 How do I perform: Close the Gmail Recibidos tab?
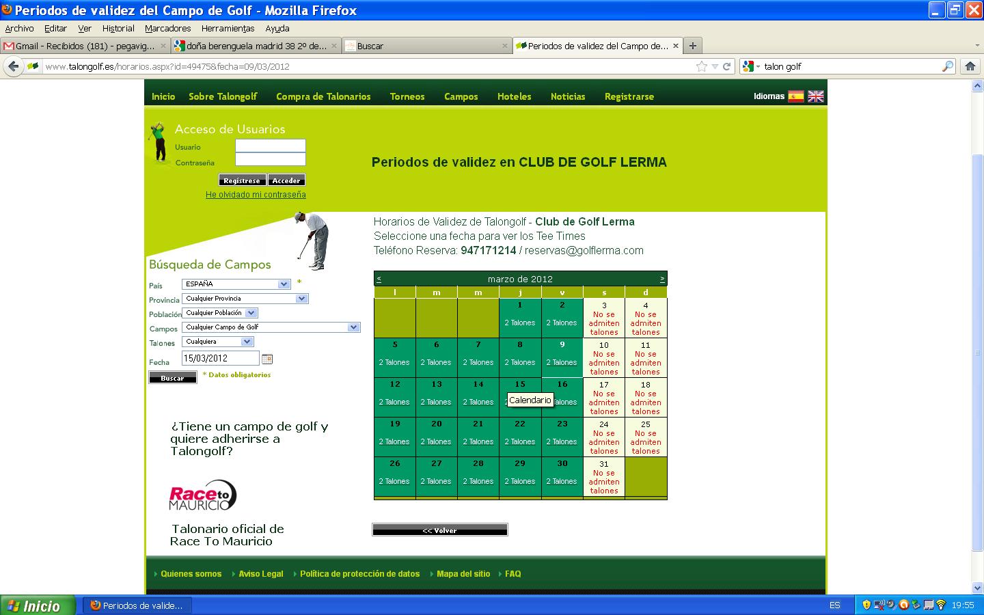click(163, 46)
